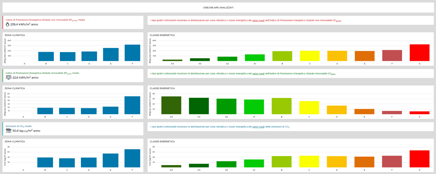Select light green B bar in renewable class chart
Screen dimensions: 436x174
pos(282,106)
